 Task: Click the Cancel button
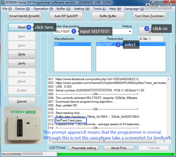pyautogui.click(x=22, y=101)
